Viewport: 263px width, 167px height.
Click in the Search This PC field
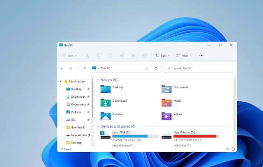199,69
